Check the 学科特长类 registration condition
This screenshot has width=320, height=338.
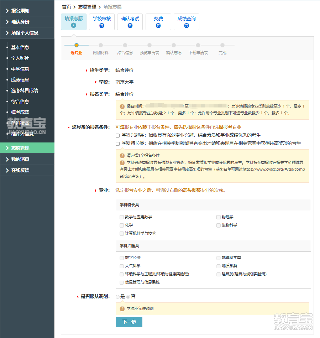click(x=118, y=144)
